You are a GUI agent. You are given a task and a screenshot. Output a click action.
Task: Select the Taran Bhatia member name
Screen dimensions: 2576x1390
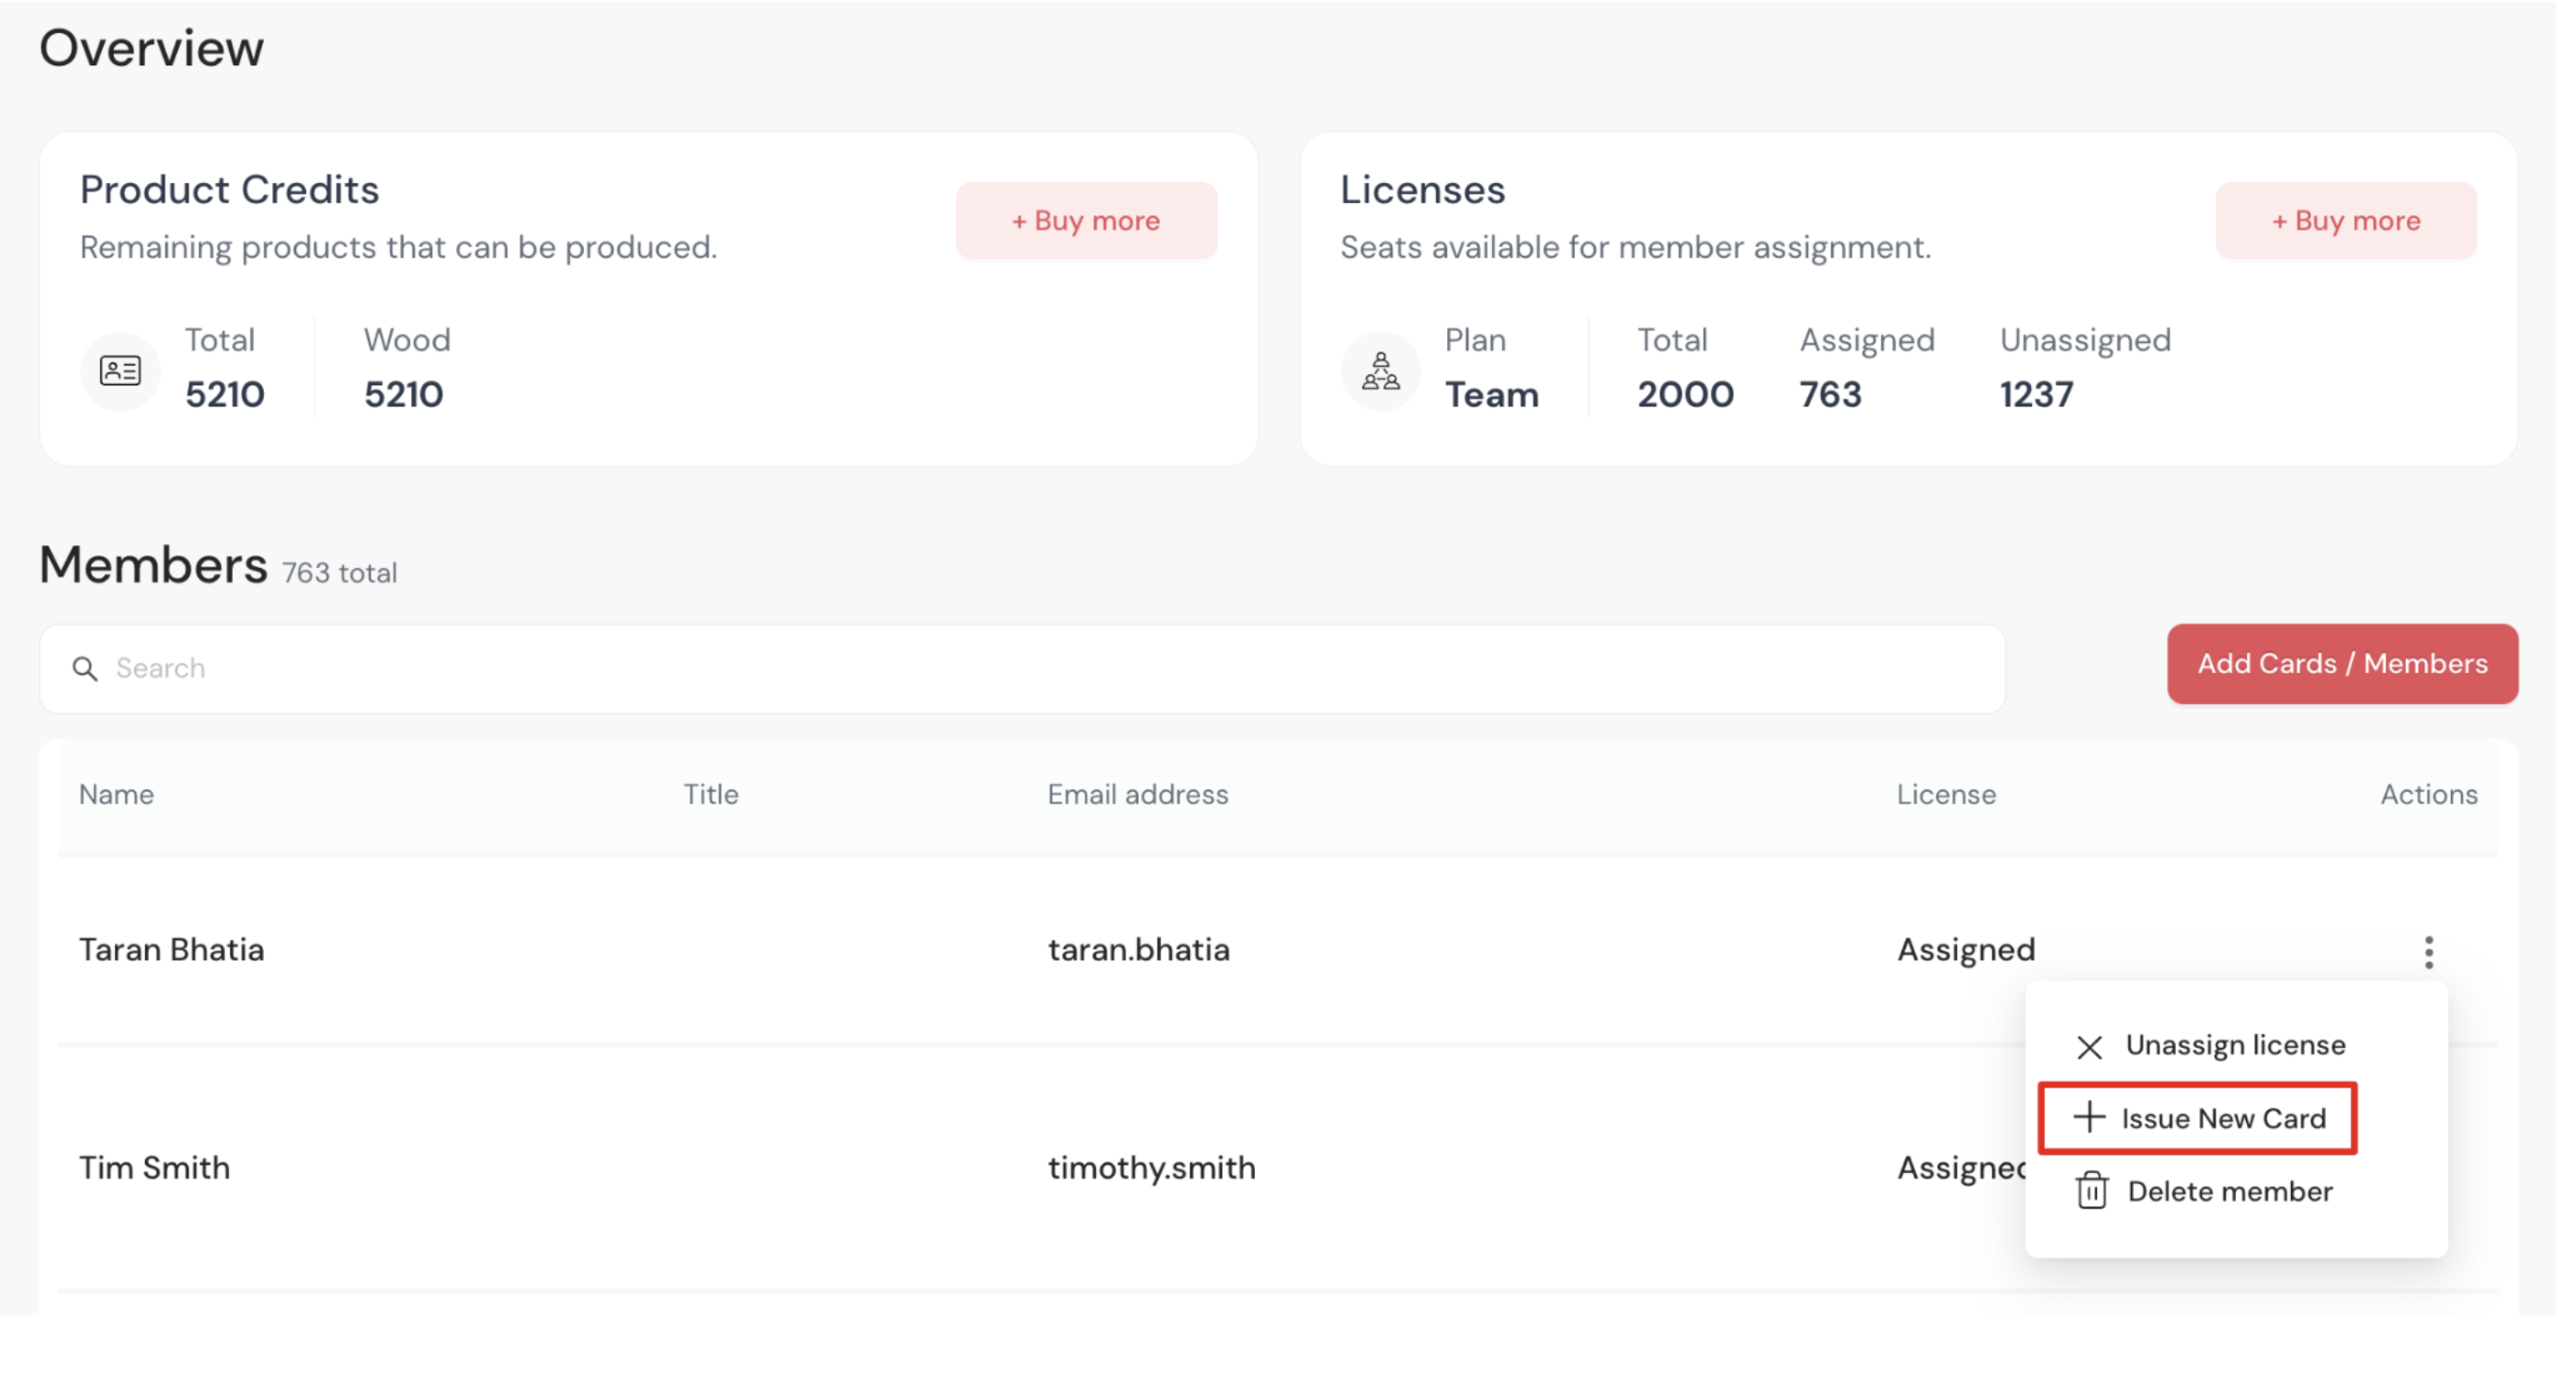(171, 949)
